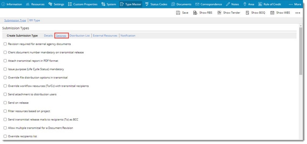The height and width of the screenshot is (144, 307).
Task: Click the Show BOQ icon
Action: click(247, 13)
